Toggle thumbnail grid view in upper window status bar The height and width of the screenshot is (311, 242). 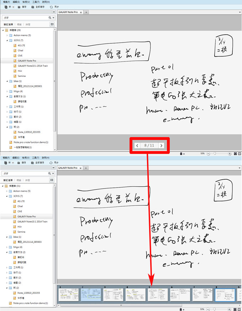[236, 154]
